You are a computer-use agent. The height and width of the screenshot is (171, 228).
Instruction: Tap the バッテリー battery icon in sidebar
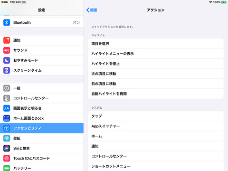pyautogui.click(x=7, y=168)
